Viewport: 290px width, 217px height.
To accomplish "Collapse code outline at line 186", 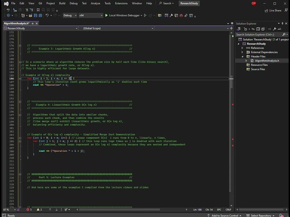I will pyautogui.click(x=20, y=78).
